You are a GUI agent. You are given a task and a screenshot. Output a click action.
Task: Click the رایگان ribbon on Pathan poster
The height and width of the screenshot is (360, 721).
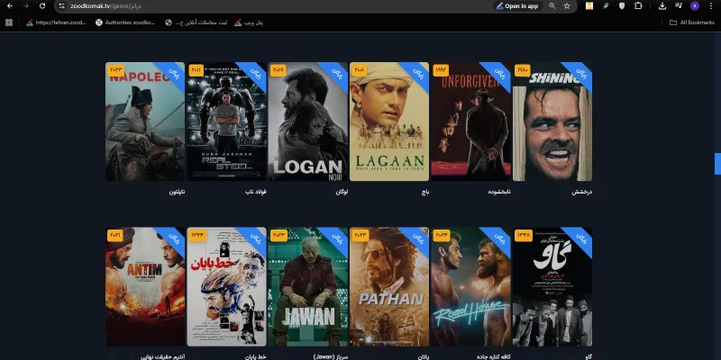(x=418, y=238)
